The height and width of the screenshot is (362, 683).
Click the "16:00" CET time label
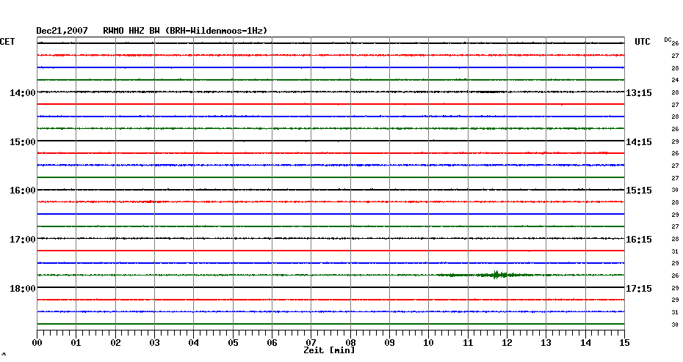coord(23,191)
